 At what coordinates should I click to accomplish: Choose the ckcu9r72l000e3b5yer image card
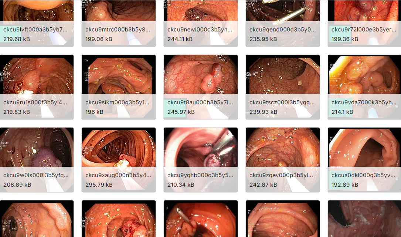[364, 23]
